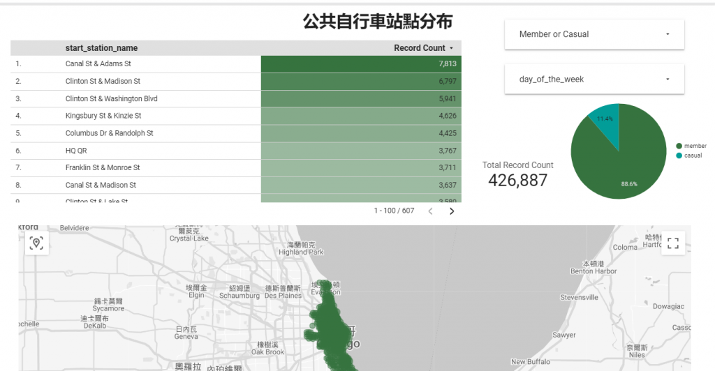The width and height of the screenshot is (715, 371).
Task: Click the Belvidere label on the map
Action: pyautogui.click(x=74, y=228)
